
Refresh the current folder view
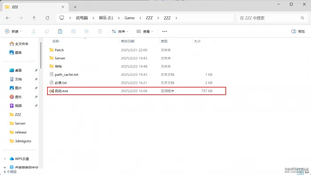(48, 18)
